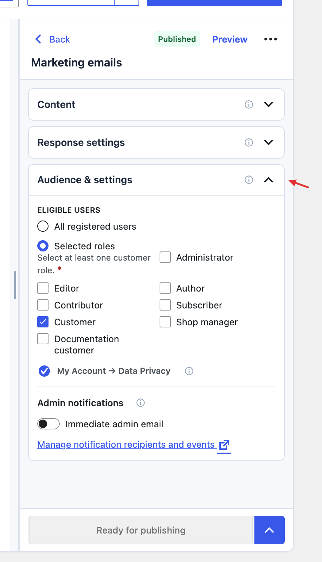Show info icon for Response settings
Image resolution: width=322 pixels, height=562 pixels.
point(249,142)
